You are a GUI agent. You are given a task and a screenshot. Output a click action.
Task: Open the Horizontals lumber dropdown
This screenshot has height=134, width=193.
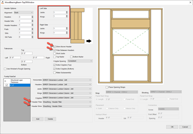[67, 80]
